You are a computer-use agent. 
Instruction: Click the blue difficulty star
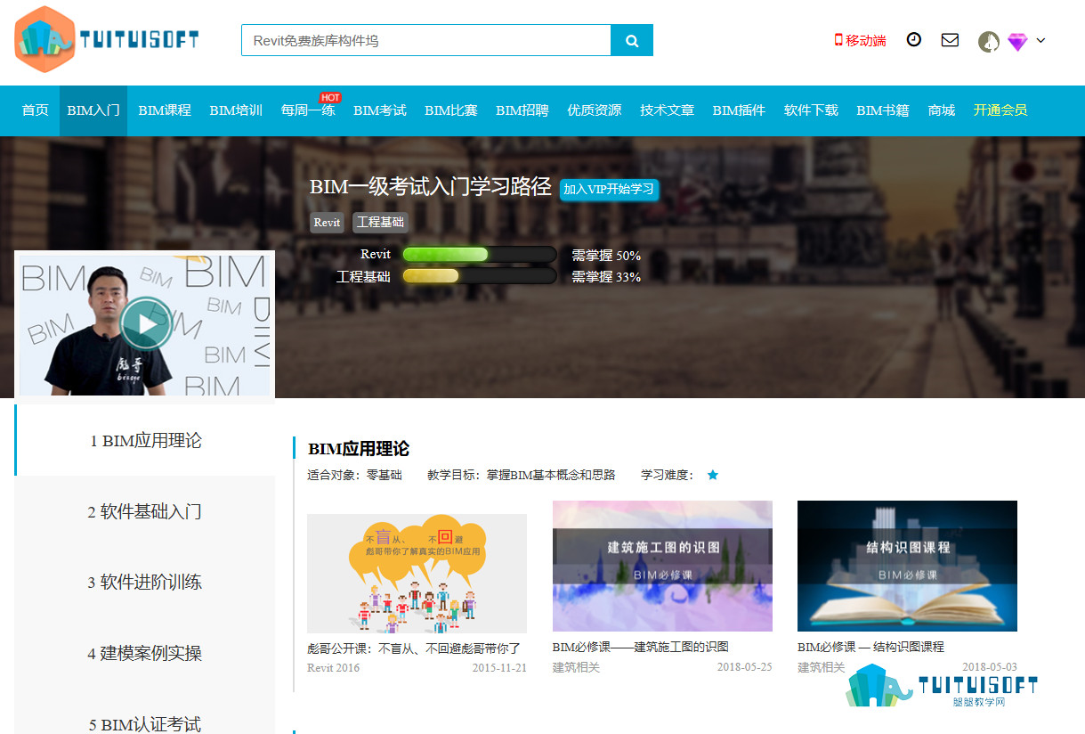712,475
